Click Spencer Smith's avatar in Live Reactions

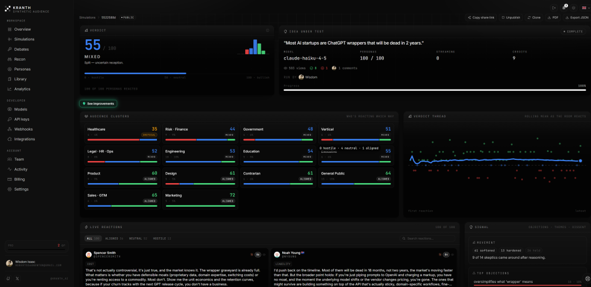(88, 255)
